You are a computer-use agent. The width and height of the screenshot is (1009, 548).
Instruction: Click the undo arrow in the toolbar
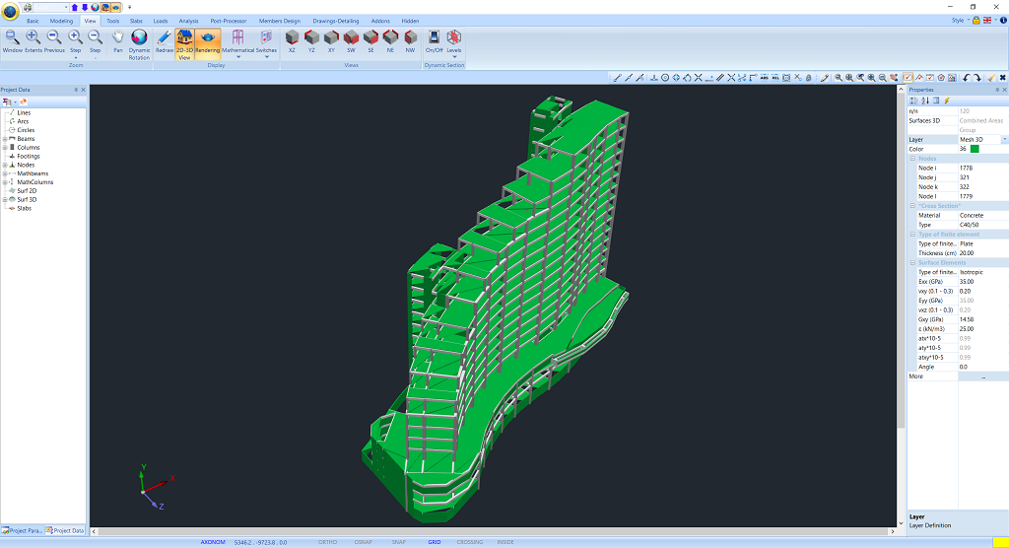[967, 77]
